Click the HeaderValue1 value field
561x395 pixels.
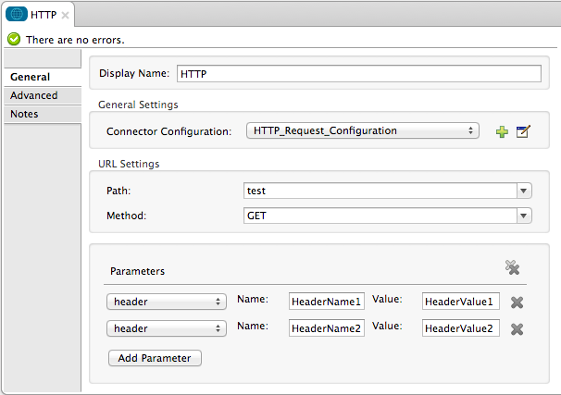point(461,302)
